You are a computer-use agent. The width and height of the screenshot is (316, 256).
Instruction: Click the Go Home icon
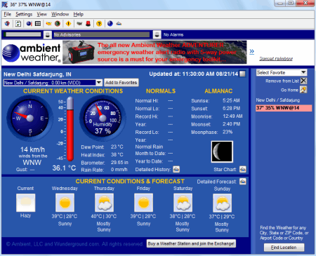[303, 90]
